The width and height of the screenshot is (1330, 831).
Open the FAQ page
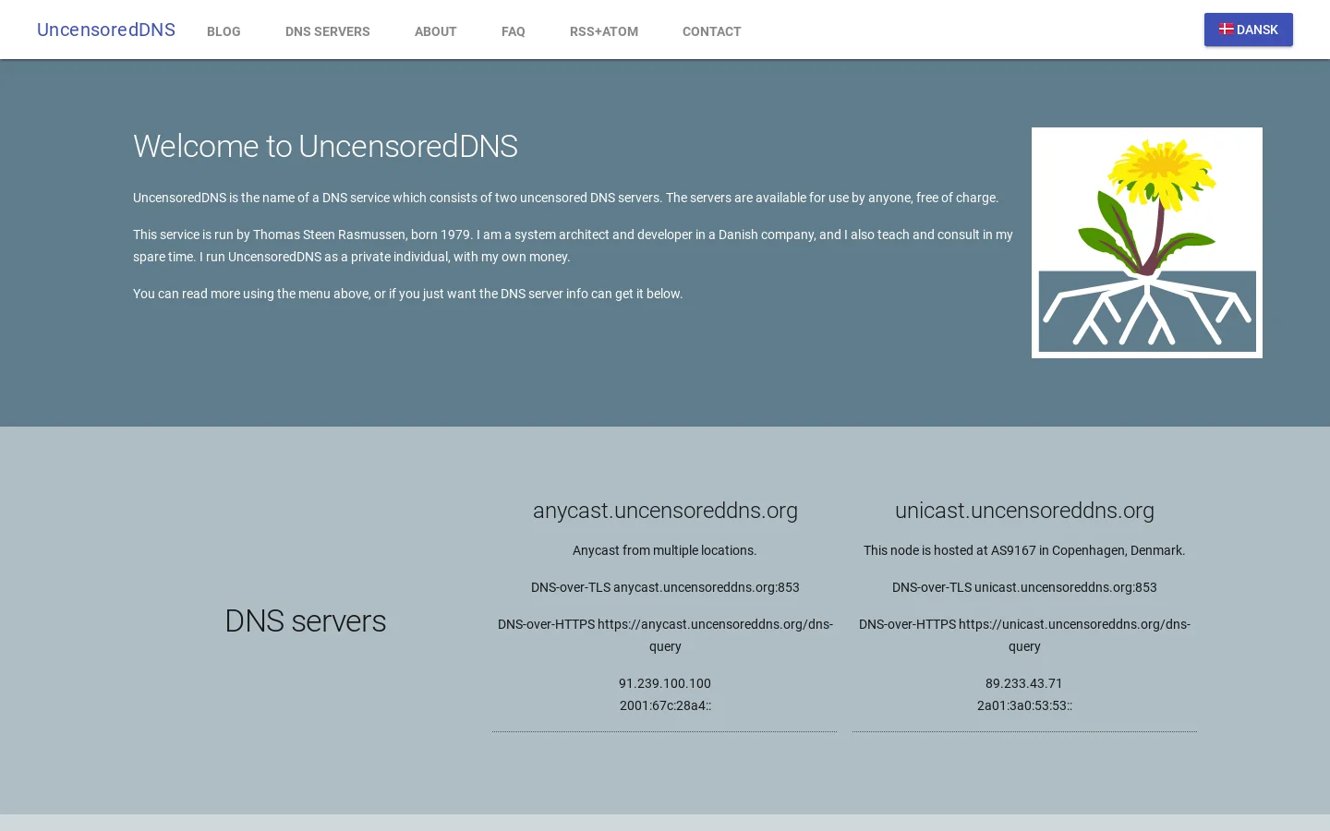(514, 31)
